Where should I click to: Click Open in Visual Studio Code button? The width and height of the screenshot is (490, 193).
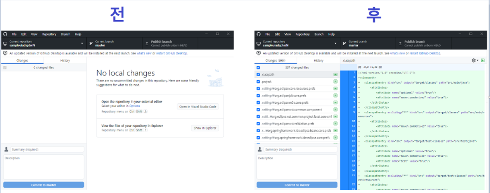pos(198,107)
